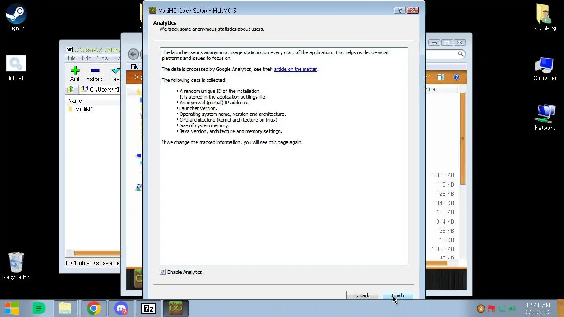
Task: Show hidden tray icons arrow
Action: 481,309
